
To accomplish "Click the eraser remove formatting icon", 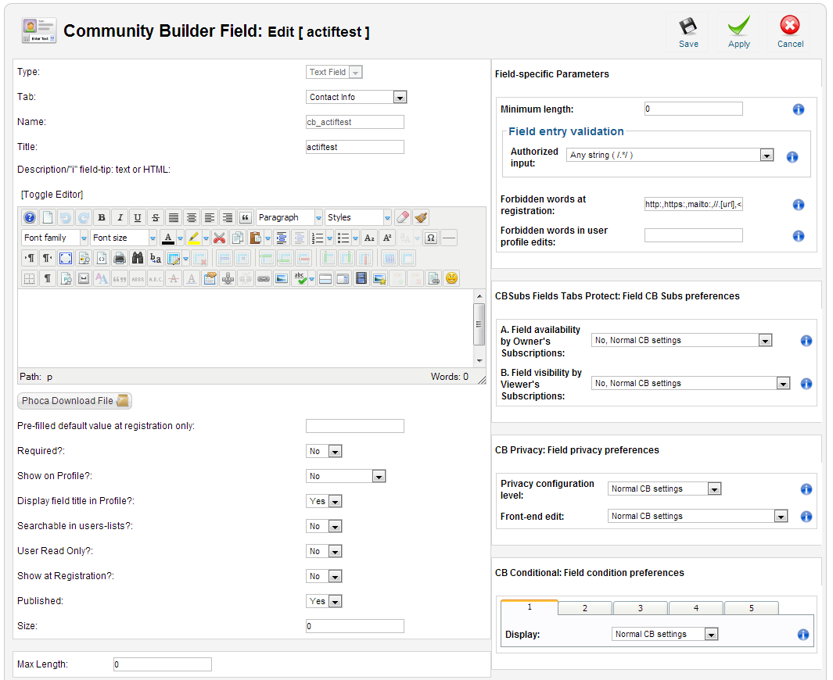I will pyautogui.click(x=403, y=217).
